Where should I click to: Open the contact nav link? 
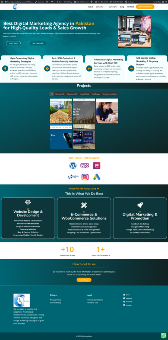click(x=130, y=7)
